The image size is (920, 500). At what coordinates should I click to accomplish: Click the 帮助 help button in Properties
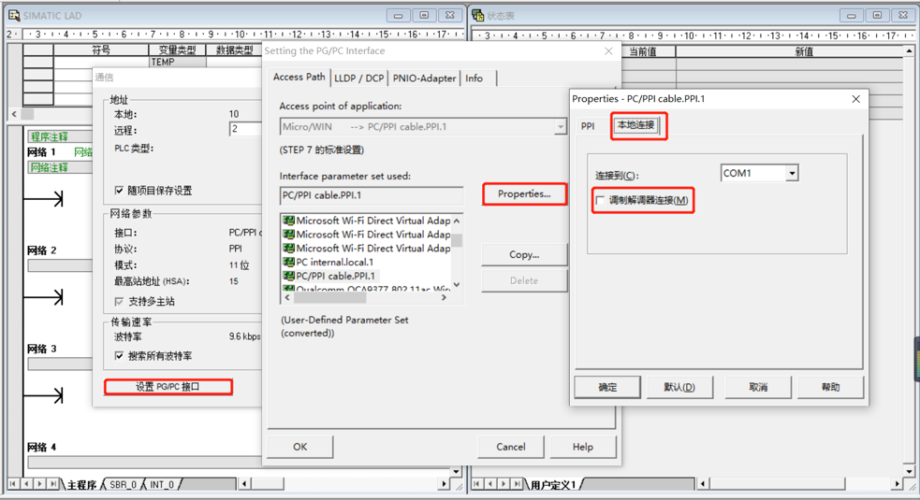tap(830, 387)
